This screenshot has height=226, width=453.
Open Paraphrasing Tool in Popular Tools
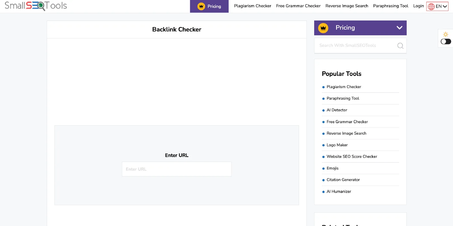point(343,98)
